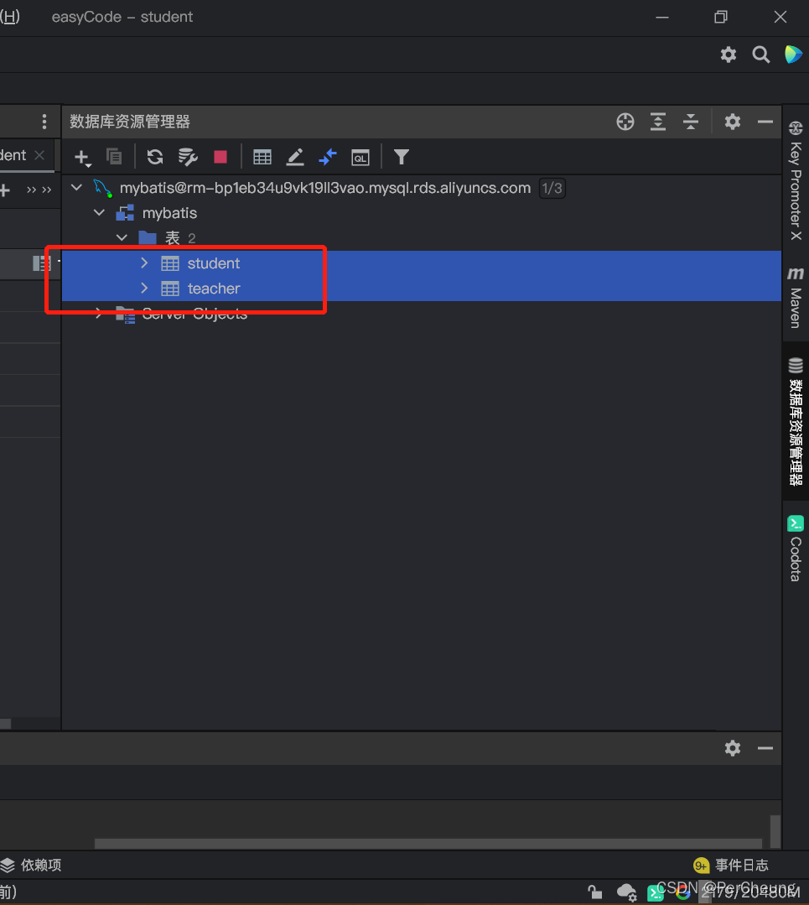Open the Key Promoter X side tab
This screenshot has height=905, width=809.
click(x=796, y=181)
